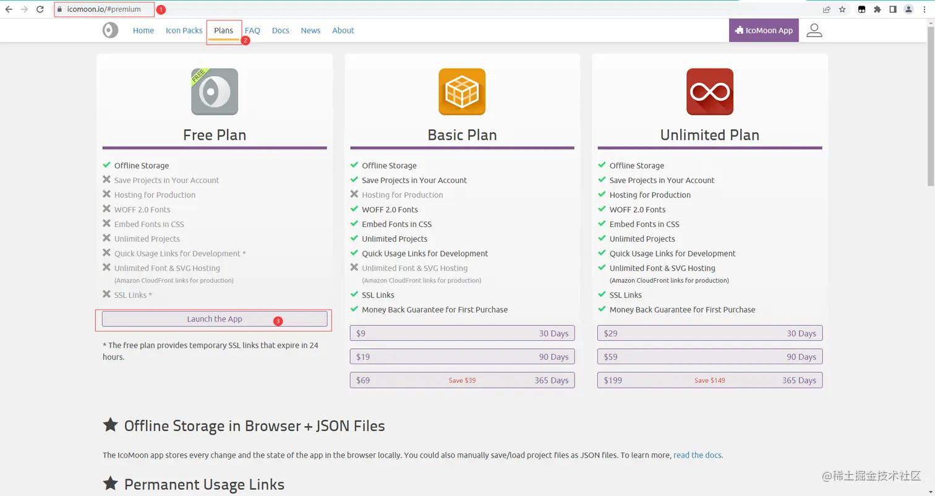The width and height of the screenshot is (935, 496).
Task: Click the IcoMoon logo in the navbar
Action: (x=110, y=30)
